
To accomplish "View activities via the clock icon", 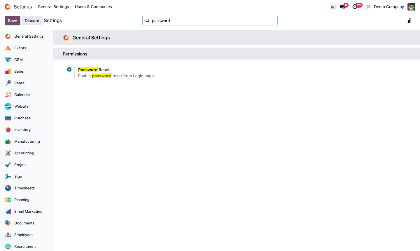I will tap(354, 6).
